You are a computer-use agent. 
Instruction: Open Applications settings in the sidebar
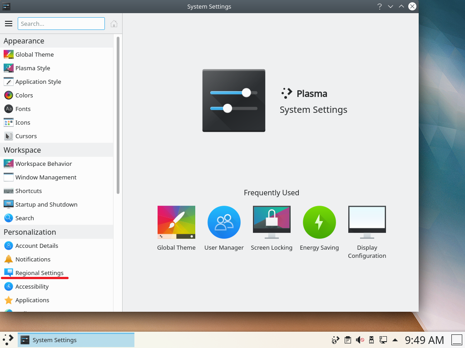pos(56,300)
